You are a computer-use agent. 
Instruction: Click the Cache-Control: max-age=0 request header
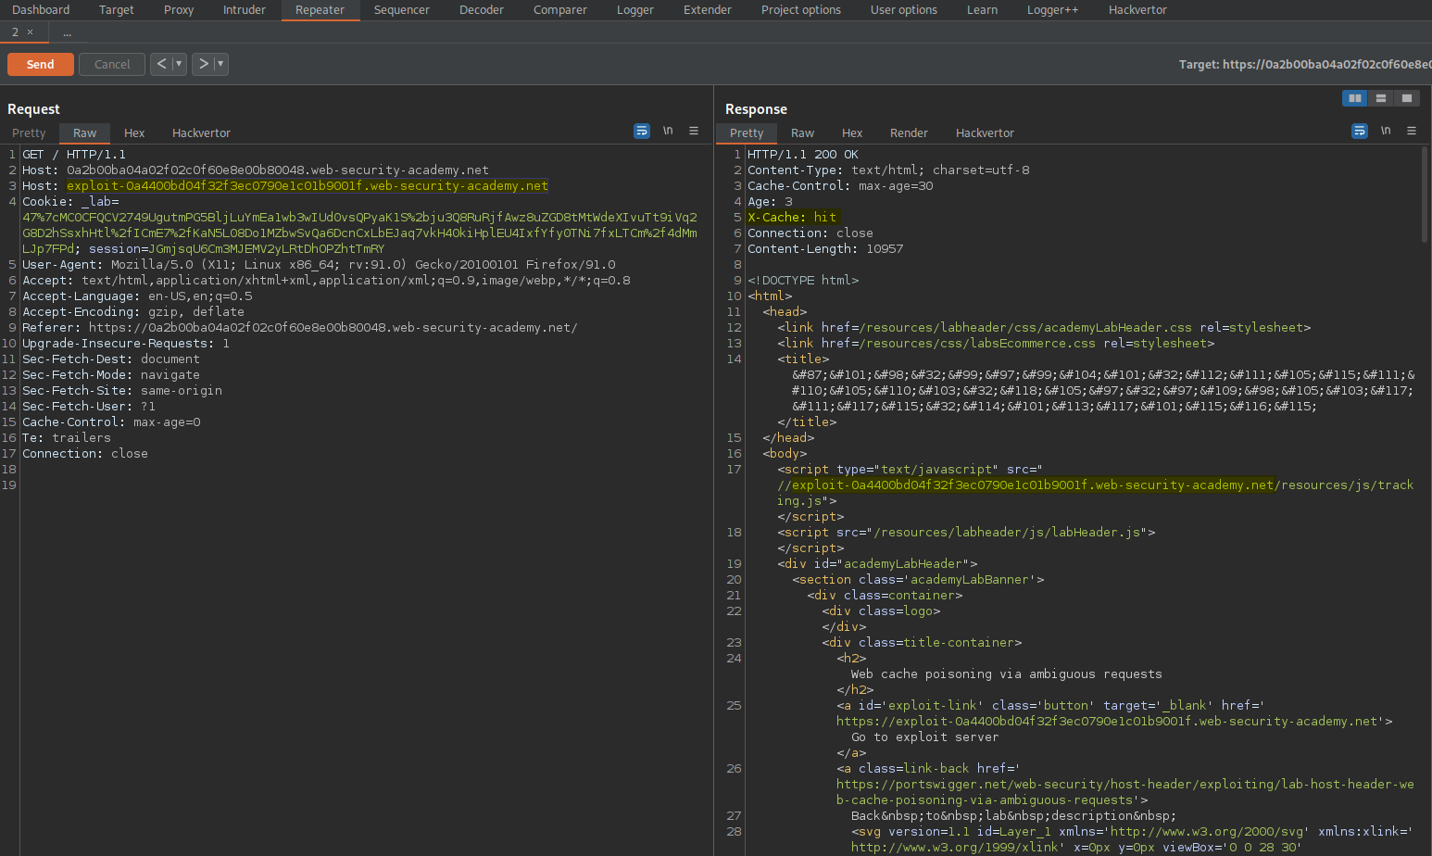point(111,422)
